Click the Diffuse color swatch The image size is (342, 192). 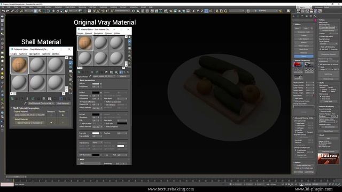tap(96, 84)
